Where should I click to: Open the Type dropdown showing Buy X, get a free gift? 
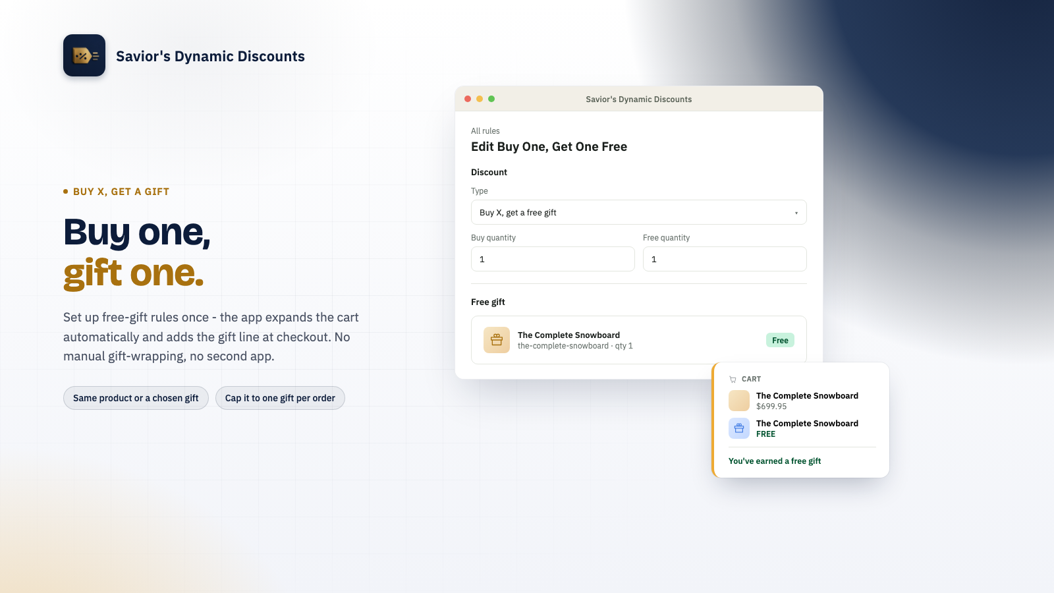(x=639, y=212)
